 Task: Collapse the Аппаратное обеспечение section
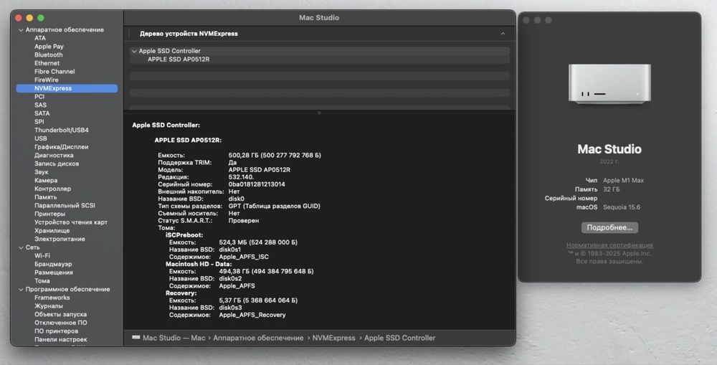click(21, 30)
